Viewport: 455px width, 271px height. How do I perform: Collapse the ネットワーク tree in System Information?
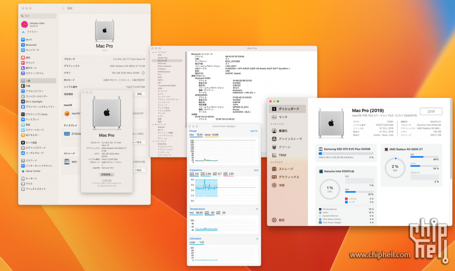[153, 124]
